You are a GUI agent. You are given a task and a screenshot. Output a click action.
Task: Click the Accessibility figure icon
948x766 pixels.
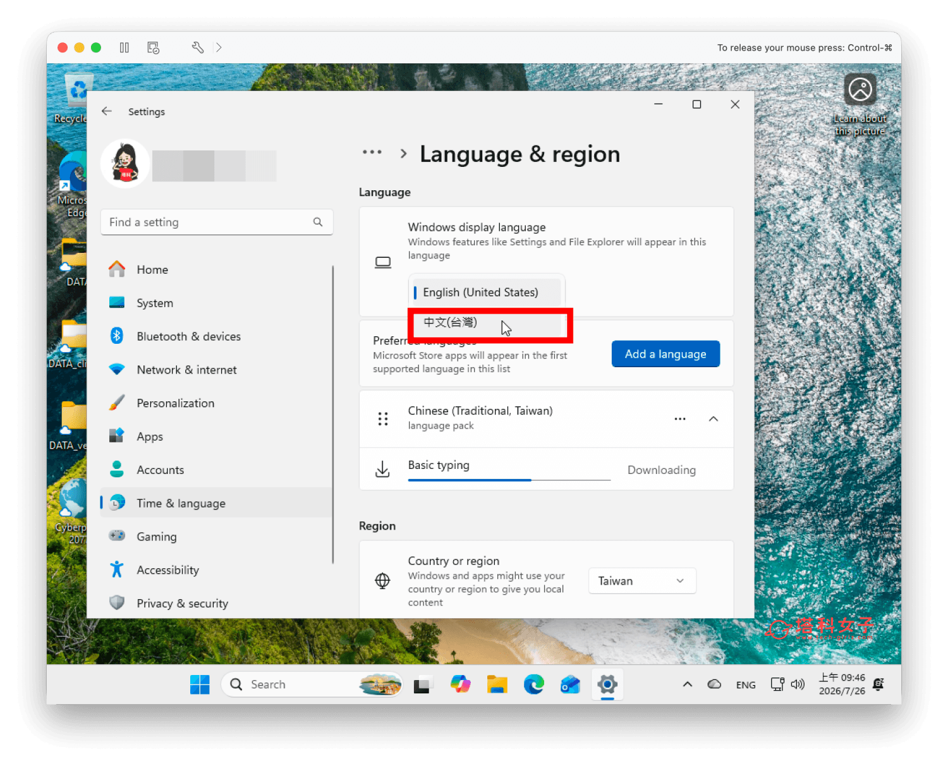coord(117,569)
